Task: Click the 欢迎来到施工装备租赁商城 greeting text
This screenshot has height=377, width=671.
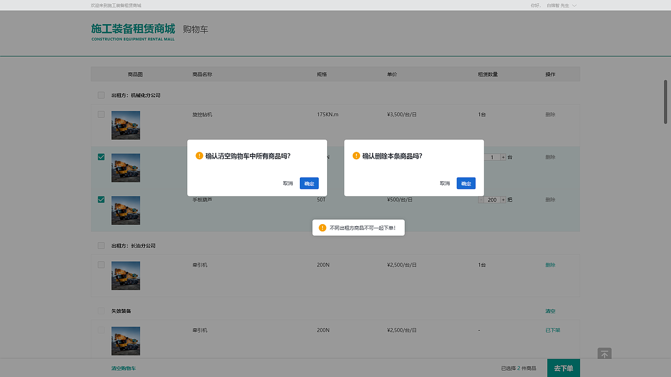Action: 116,5
